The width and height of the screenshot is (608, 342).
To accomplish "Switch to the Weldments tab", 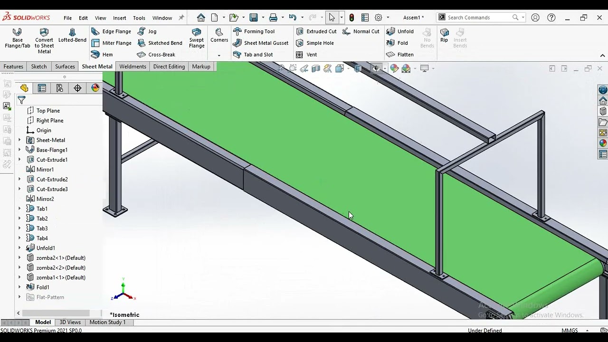I will [133, 66].
